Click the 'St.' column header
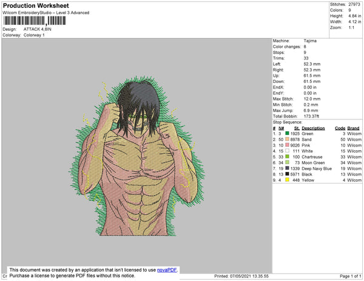This screenshot has height=281, width=364. click(297, 128)
